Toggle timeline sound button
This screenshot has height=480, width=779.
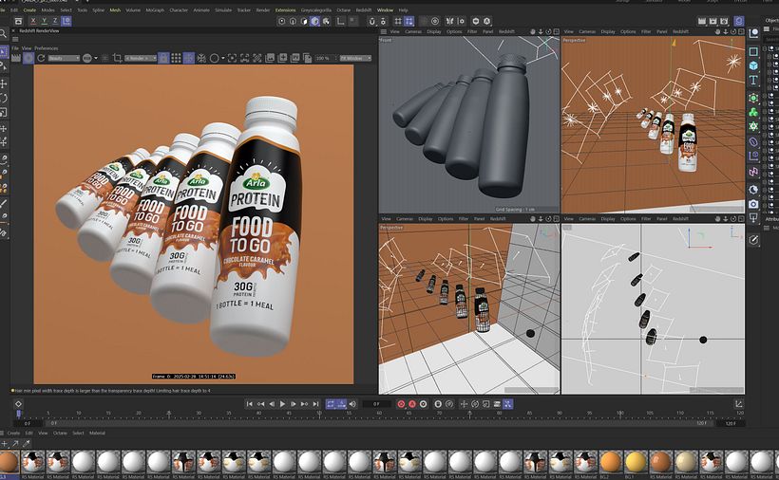(x=352, y=404)
